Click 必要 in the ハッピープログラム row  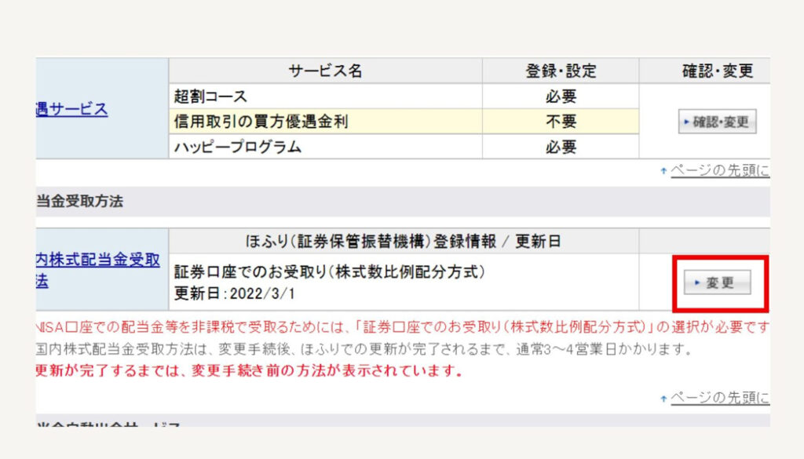coord(561,147)
